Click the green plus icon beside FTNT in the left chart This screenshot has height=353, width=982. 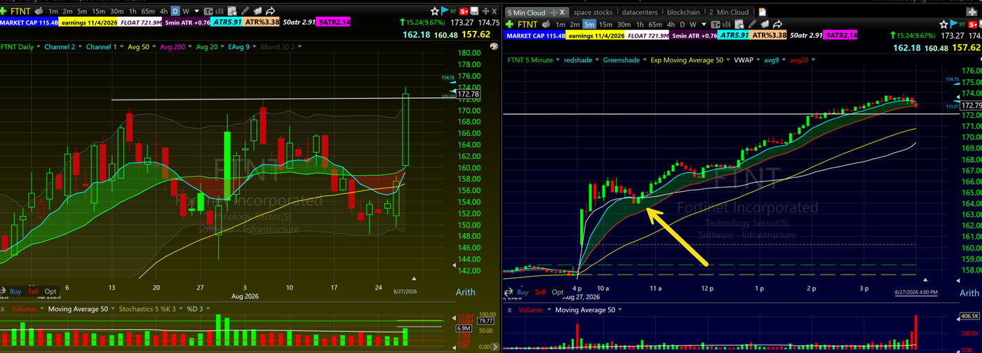4,11
